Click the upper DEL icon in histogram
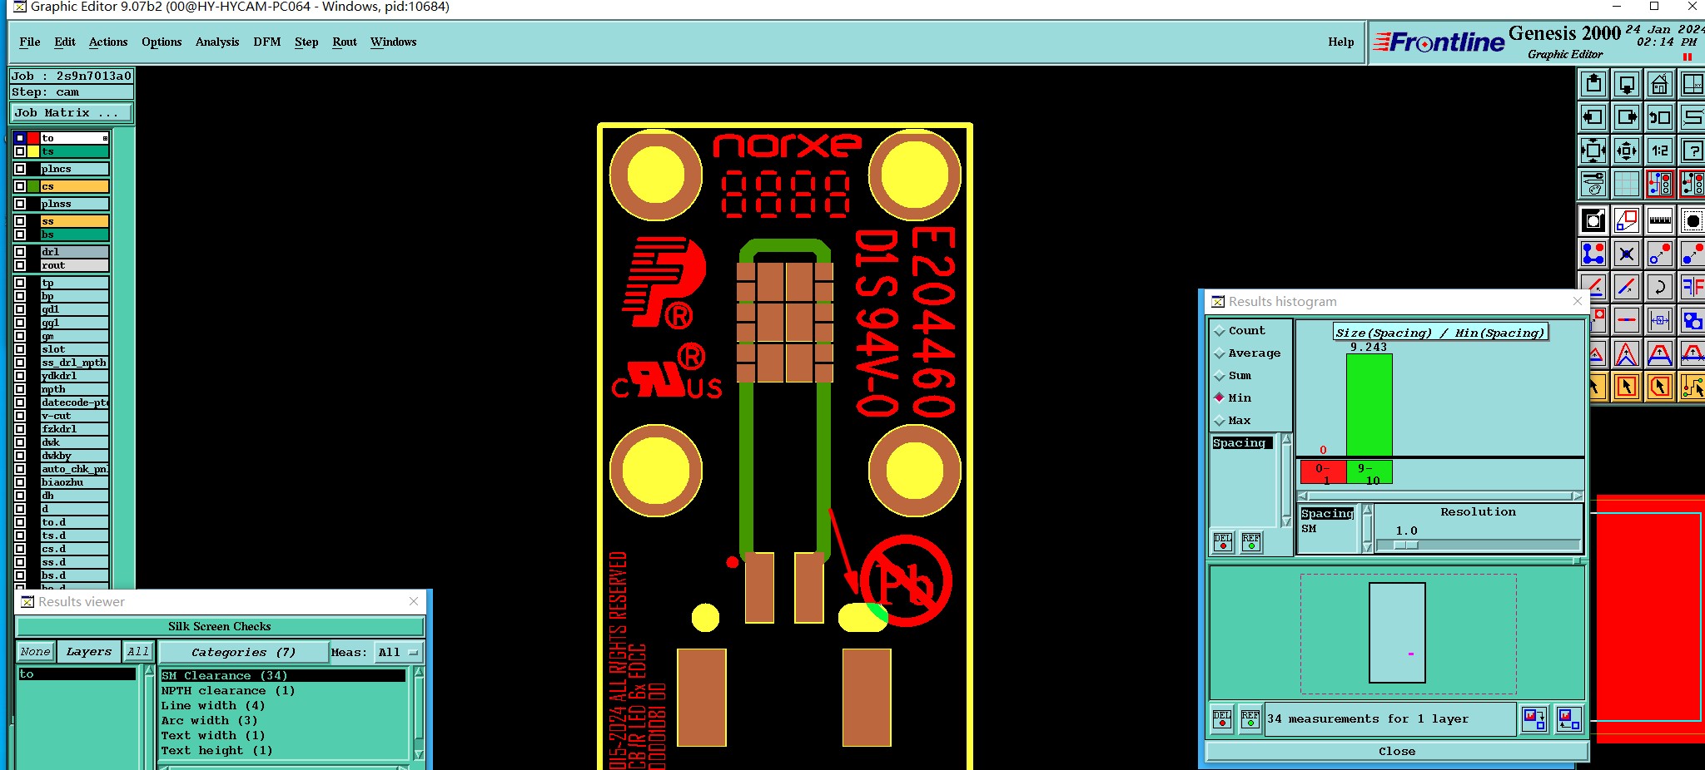Viewport: 1705px width, 770px height. (x=1222, y=542)
